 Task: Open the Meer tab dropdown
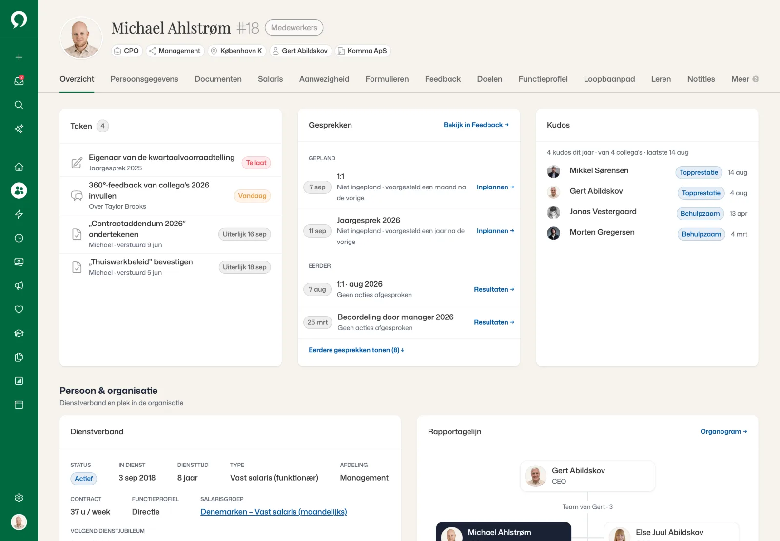point(744,79)
